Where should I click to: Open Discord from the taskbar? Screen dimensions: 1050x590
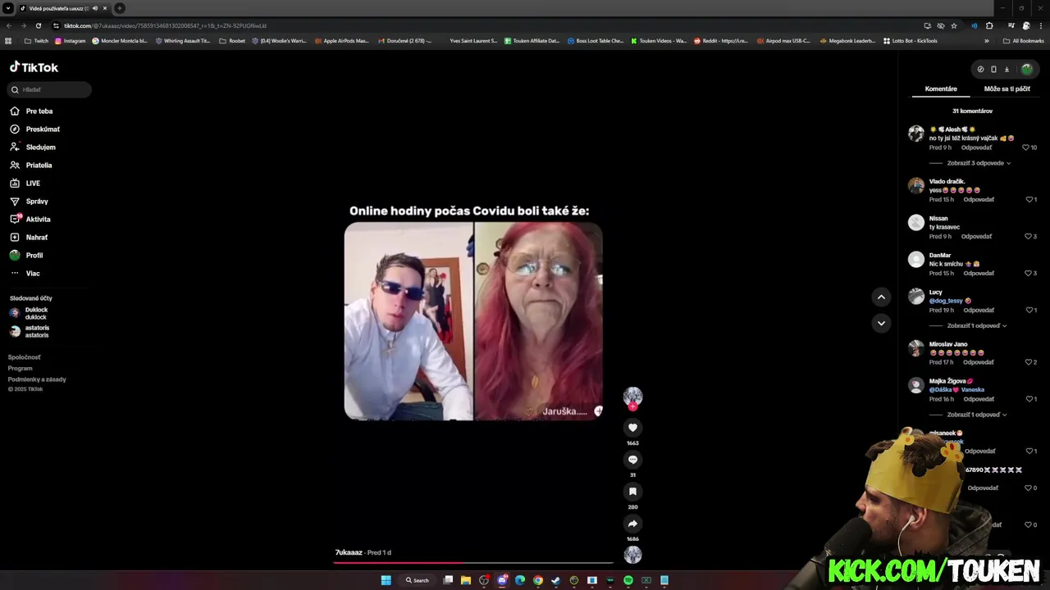coord(502,580)
